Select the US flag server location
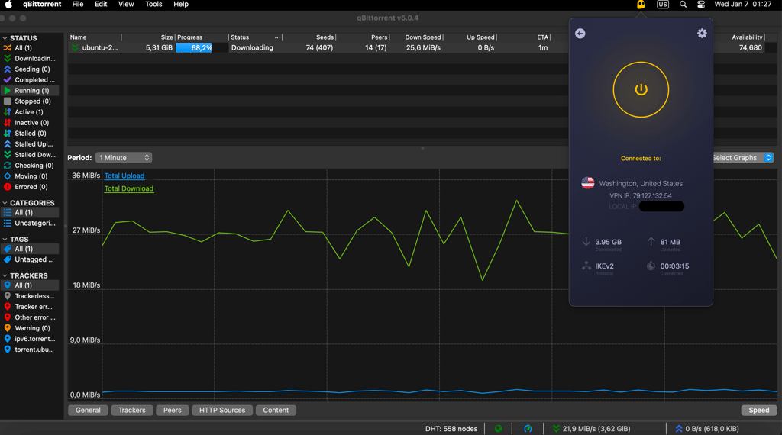 [x=588, y=183]
